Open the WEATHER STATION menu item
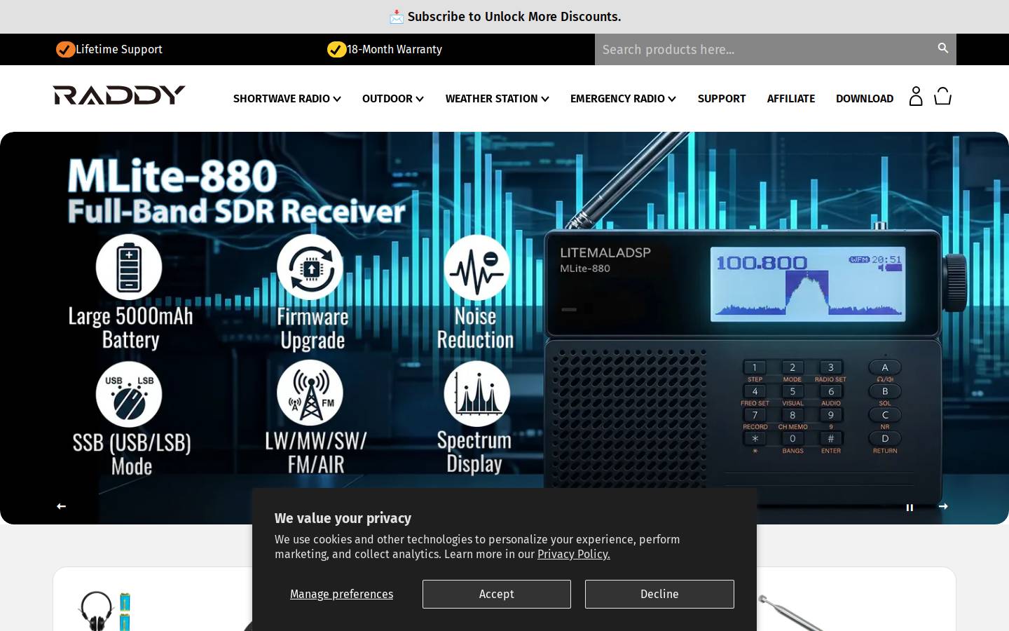The height and width of the screenshot is (631, 1009). coord(492,99)
